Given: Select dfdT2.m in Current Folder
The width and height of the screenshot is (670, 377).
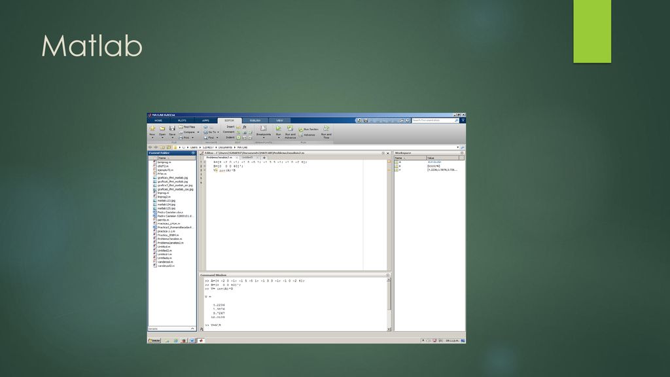Looking at the screenshot, I should [163, 166].
